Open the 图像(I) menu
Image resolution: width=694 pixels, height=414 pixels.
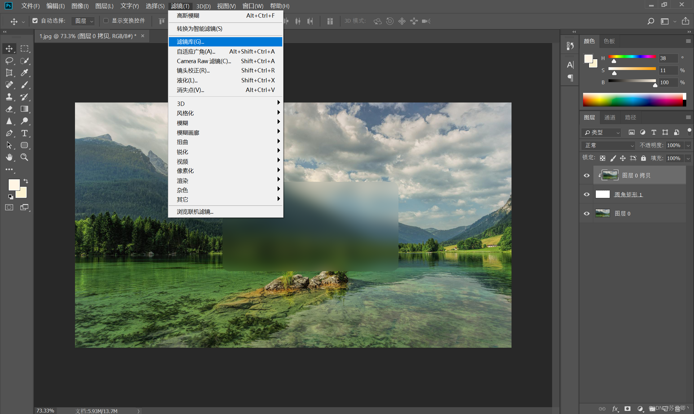80,6
